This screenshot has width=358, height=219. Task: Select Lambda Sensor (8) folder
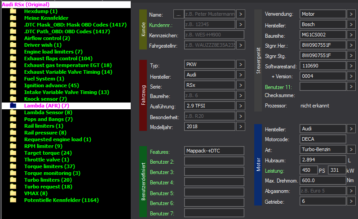pos(48,112)
